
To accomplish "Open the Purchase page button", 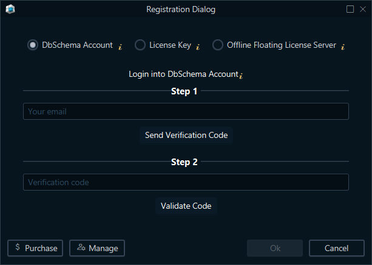I will [x=35, y=248].
